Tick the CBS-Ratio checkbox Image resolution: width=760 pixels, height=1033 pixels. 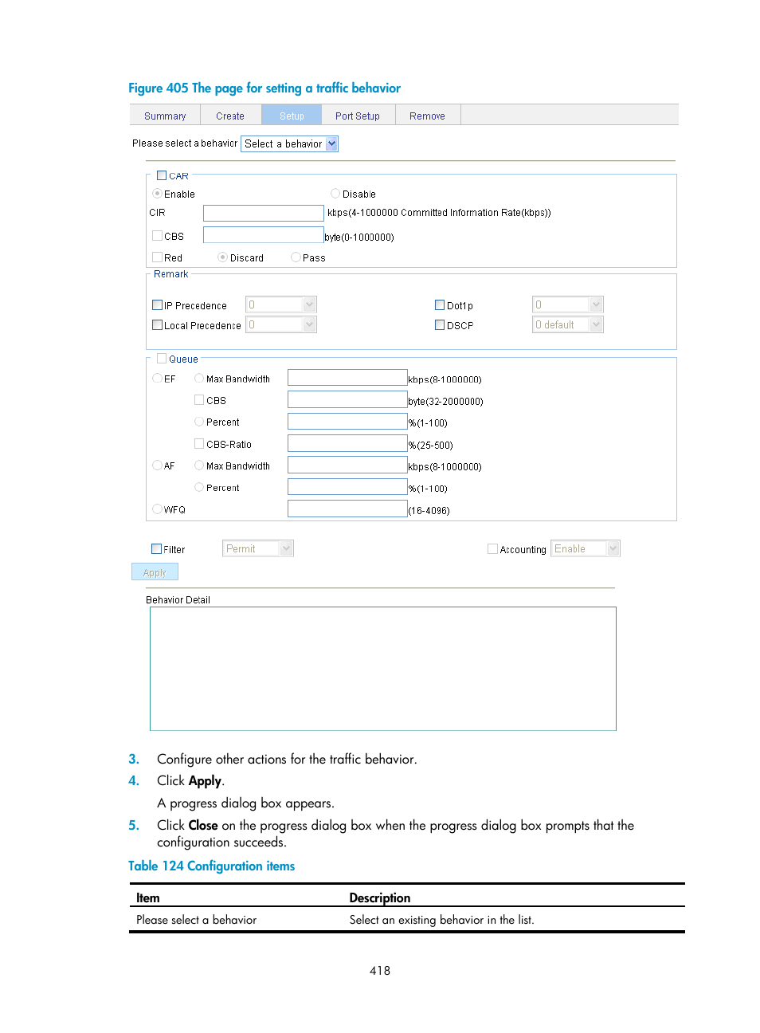coord(199,444)
